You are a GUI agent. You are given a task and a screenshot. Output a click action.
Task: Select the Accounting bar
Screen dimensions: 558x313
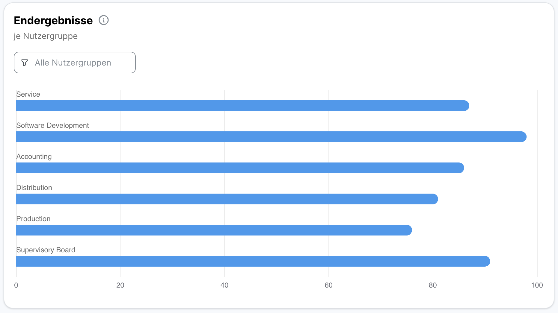[240, 168]
